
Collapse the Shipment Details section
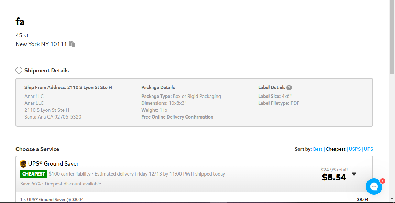(19, 70)
